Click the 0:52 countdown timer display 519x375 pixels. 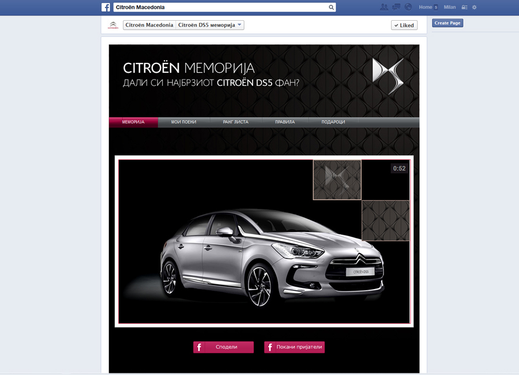[398, 167]
